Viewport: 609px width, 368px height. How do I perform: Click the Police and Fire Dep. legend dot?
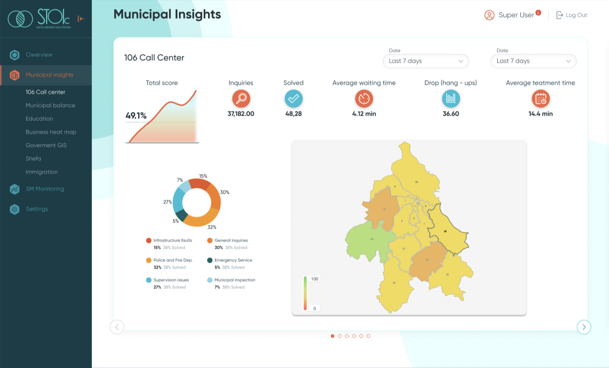tap(149, 260)
